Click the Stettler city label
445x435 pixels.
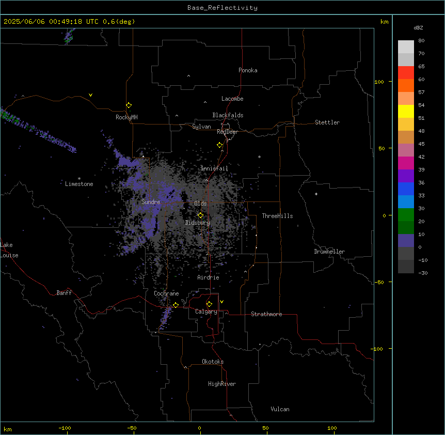pos(327,122)
